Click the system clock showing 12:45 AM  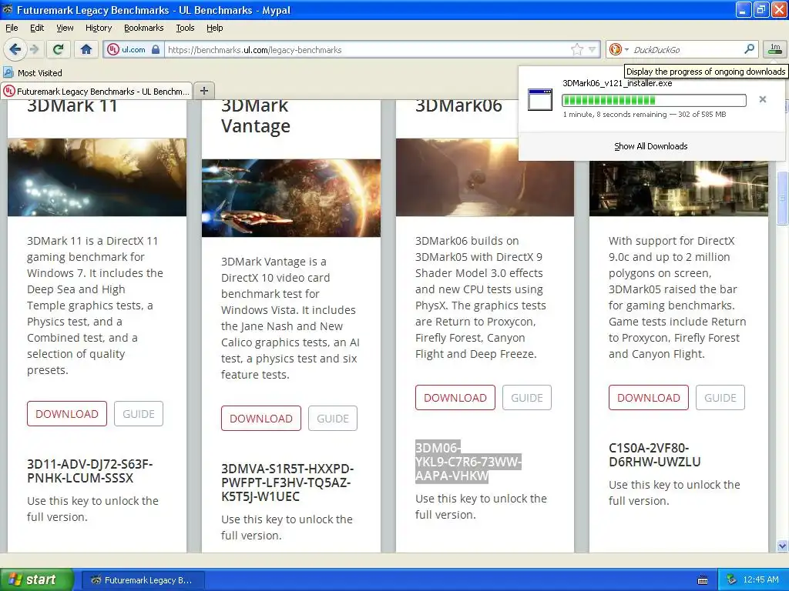pos(760,580)
